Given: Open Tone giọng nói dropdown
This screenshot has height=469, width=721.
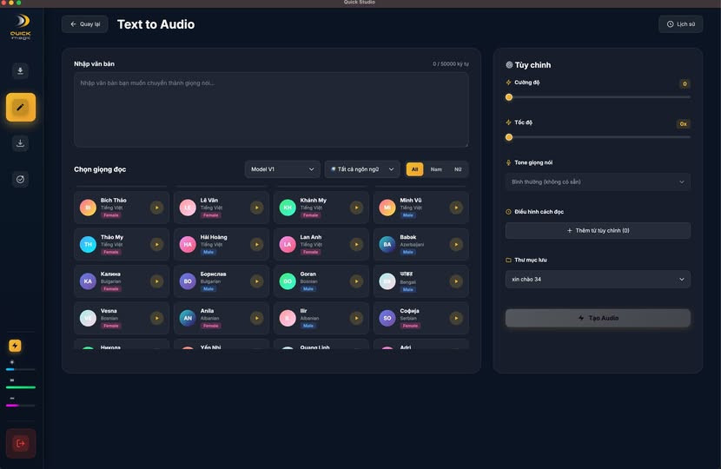Looking at the screenshot, I should (x=598, y=182).
